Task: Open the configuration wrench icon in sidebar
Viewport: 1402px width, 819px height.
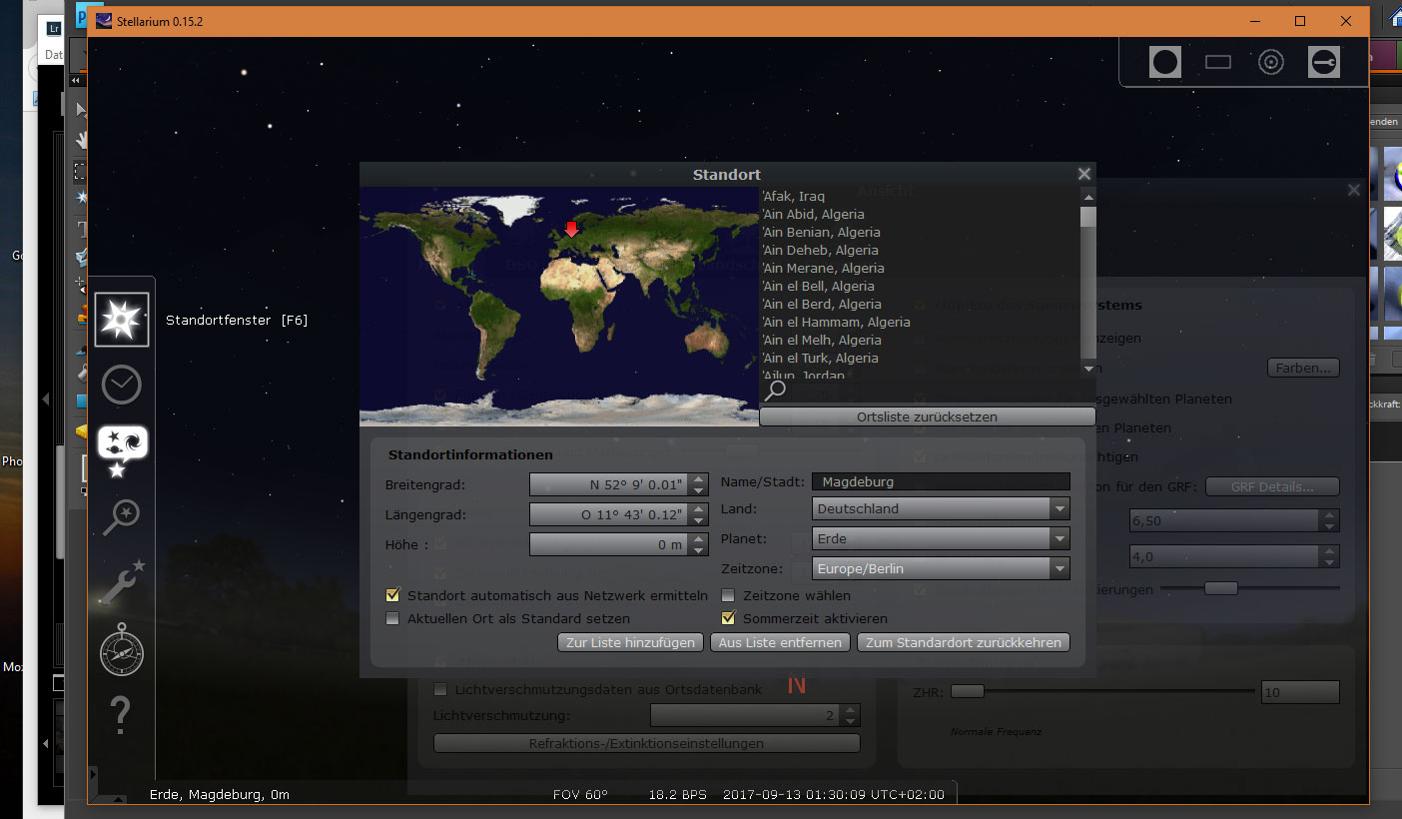Action: point(122,582)
